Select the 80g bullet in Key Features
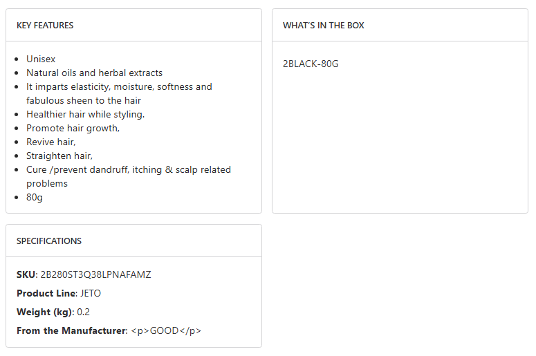Screen dimensions: 536x356 coord(35,197)
